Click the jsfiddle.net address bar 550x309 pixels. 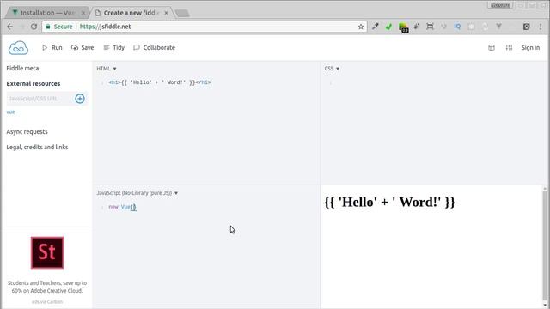tap(204, 27)
